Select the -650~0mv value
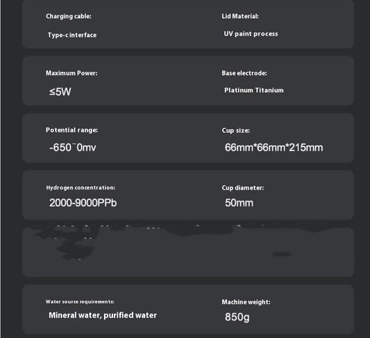The width and height of the screenshot is (370, 338). (x=73, y=148)
